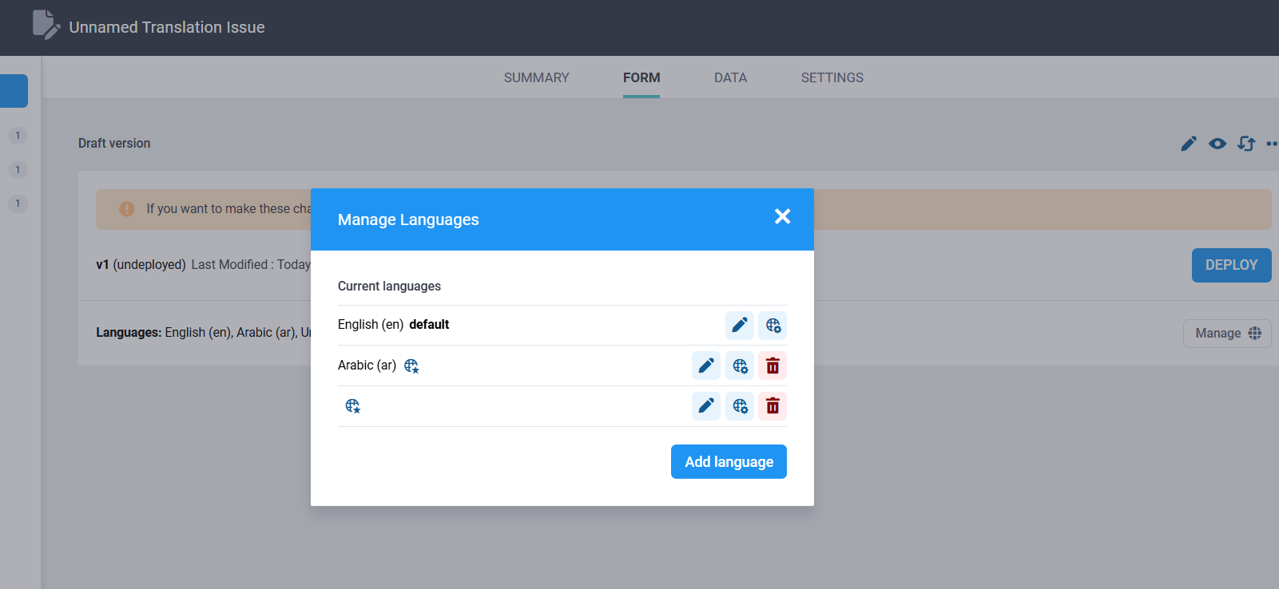Delete the Arabic (ar) language
The image size is (1279, 589).
pos(773,366)
